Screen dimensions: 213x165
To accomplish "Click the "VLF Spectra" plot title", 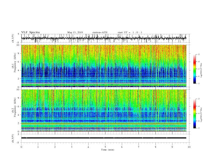I will click(x=30, y=32).
